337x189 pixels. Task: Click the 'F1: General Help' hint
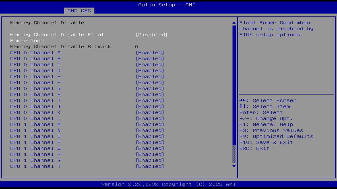(x=266, y=124)
